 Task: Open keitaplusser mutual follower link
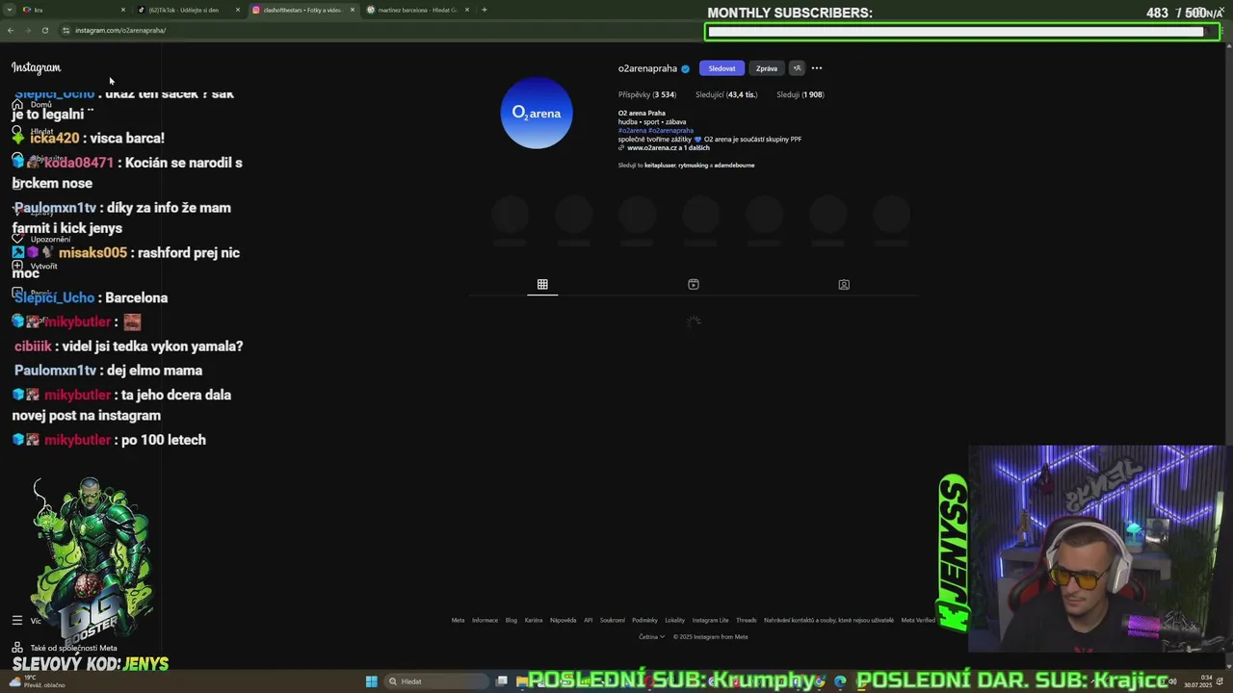coord(660,166)
